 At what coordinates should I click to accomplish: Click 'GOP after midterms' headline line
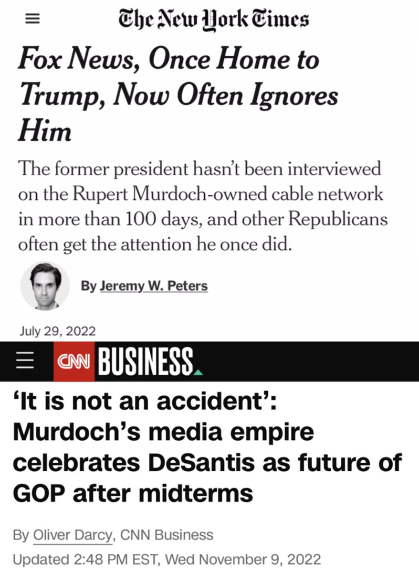click(x=133, y=493)
